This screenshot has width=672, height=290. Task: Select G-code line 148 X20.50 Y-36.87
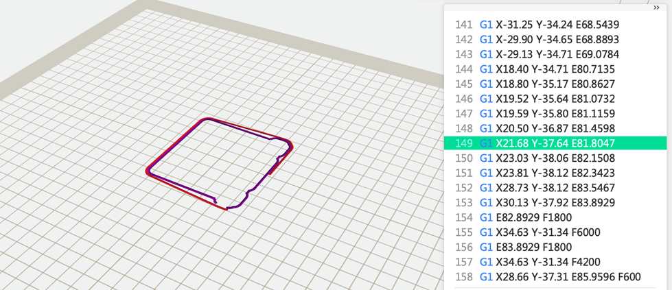[x=555, y=128]
